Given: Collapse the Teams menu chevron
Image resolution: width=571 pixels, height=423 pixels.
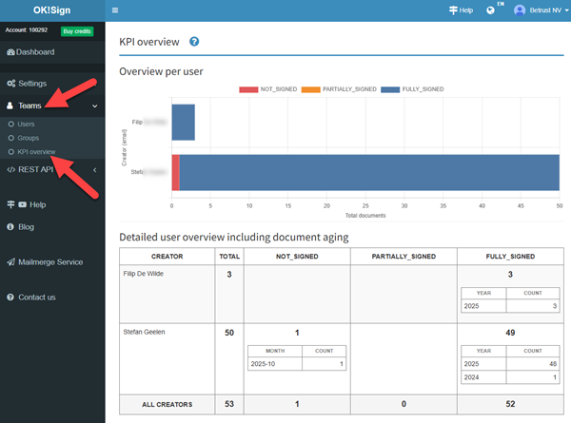Looking at the screenshot, I should click(95, 106).
